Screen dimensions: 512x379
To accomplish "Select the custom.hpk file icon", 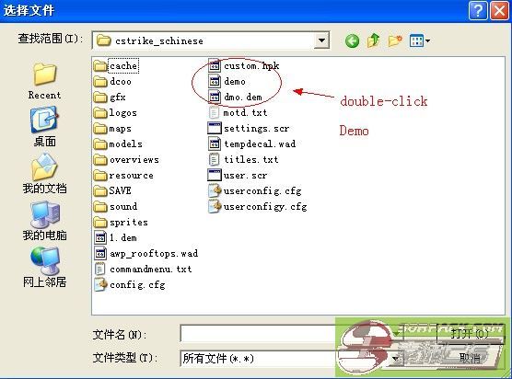I will pyautogui.click(x=215, y=65).
